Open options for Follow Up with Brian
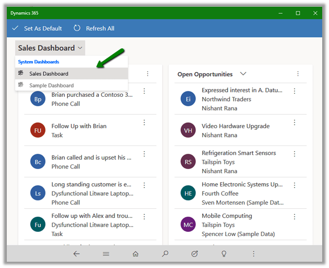Viewport: 329px width, 268px height. 144,122
